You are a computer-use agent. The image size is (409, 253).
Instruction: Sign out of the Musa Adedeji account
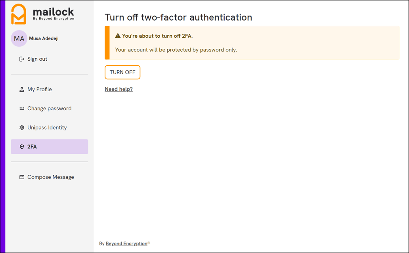pyautogui.click(x=37, y=59)
